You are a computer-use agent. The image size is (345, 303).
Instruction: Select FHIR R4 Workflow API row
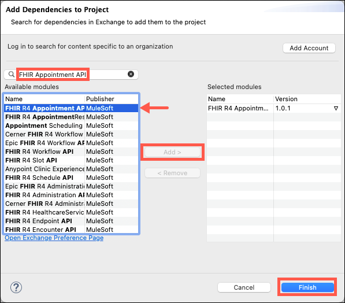click(71, 151)
